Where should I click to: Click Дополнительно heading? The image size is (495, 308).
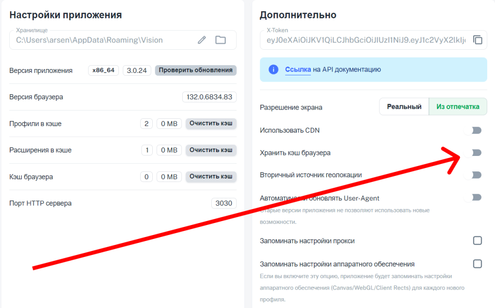(298, 15)
